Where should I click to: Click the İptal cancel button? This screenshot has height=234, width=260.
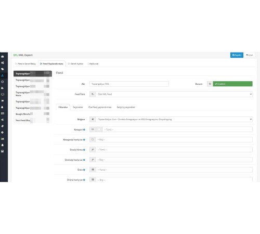[x=250, y=55]
